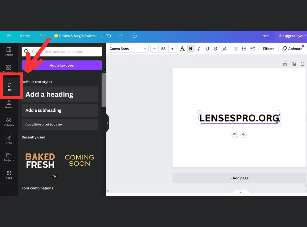Click the add page icon above canvas
The width and height of the screenshot is (307, 227).
(302, 64)
